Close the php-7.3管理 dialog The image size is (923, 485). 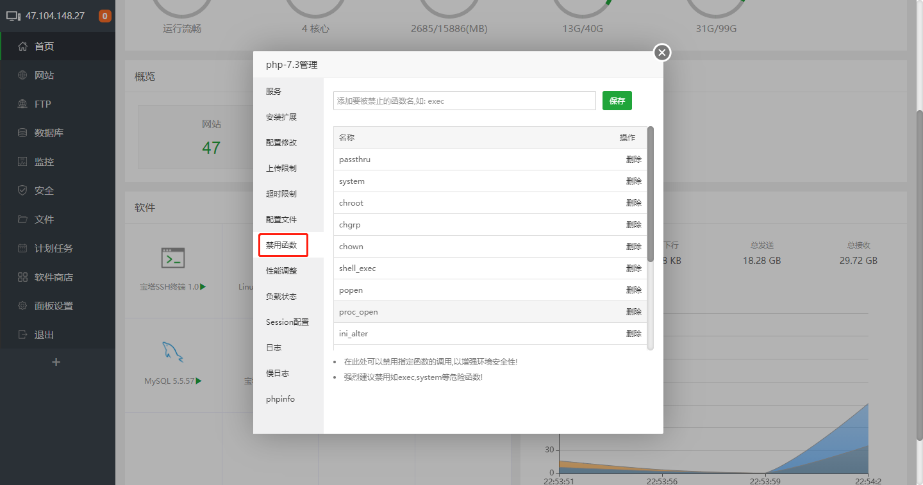click(662, 53)
